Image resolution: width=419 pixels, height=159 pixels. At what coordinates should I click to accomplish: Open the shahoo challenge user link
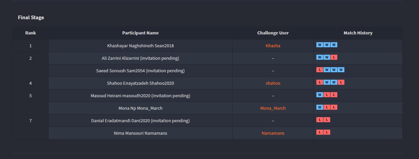(x=273, y=83)
